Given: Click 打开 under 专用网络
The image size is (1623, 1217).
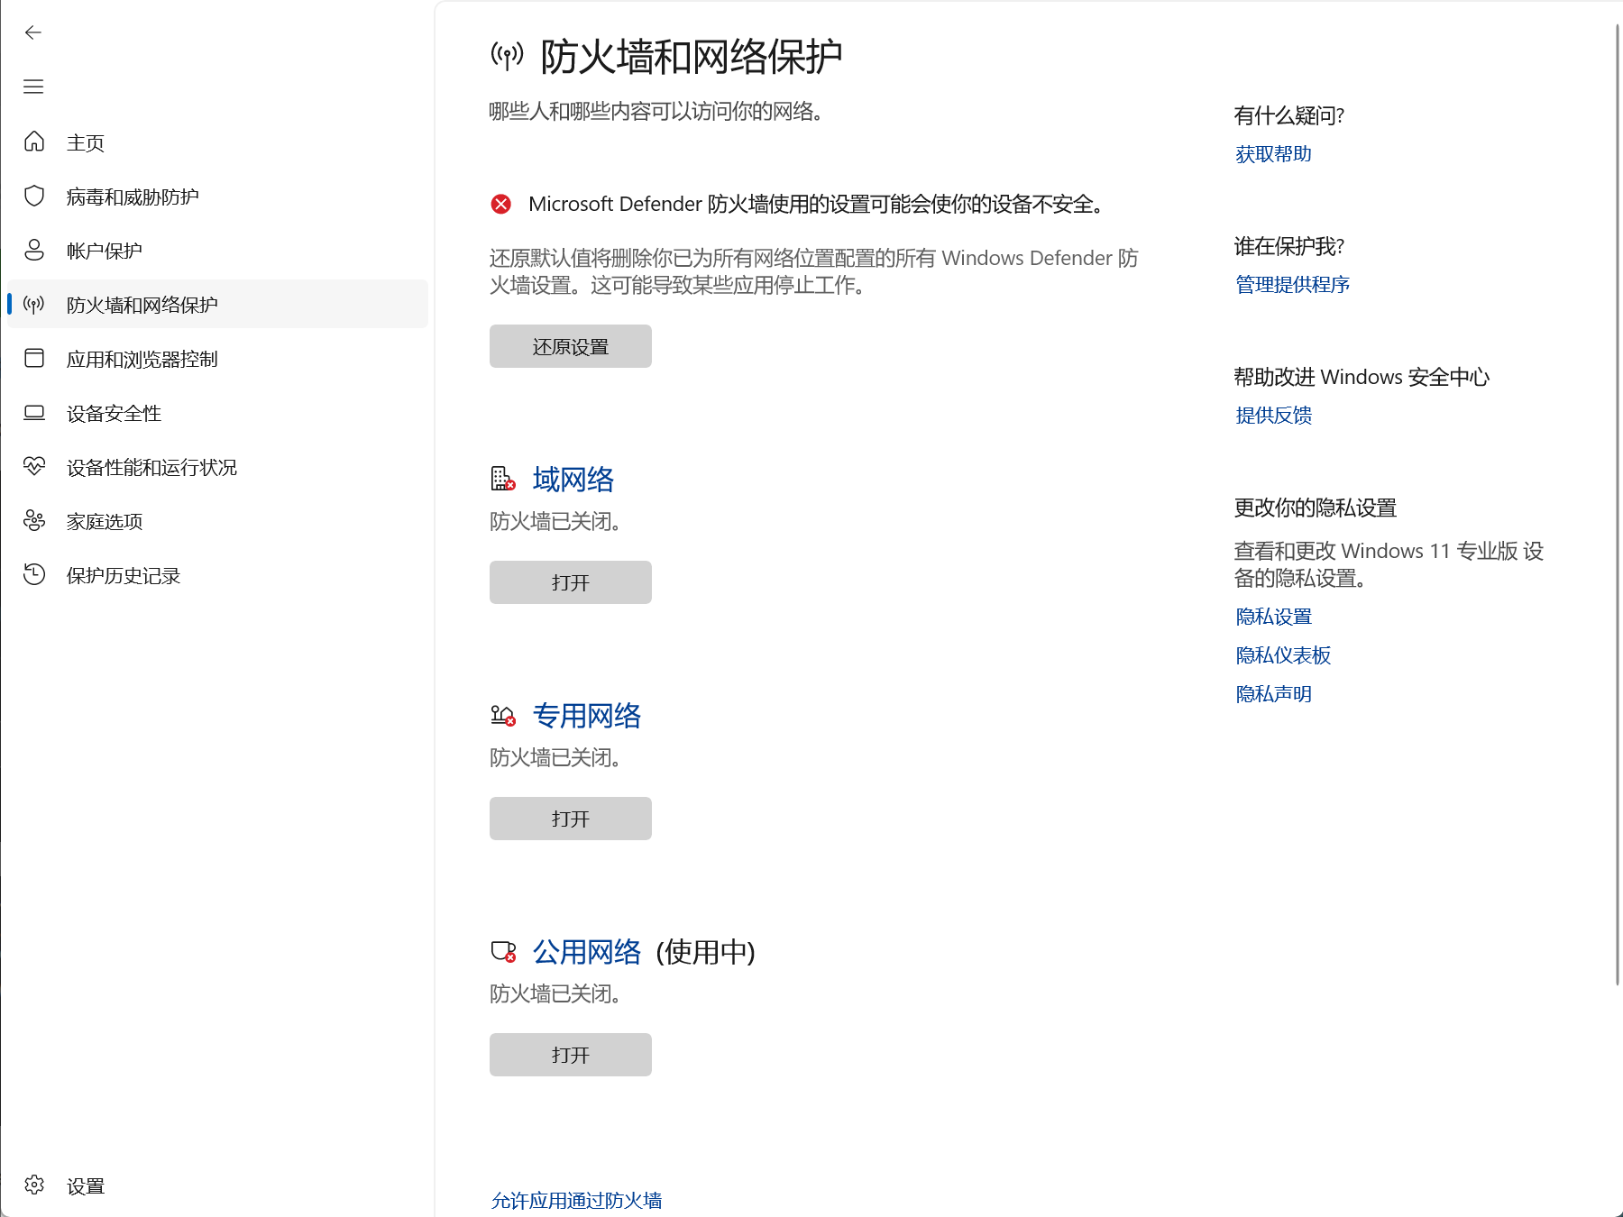Looking at the screenshot, I should pyautogui.click(x=570, y=819).
